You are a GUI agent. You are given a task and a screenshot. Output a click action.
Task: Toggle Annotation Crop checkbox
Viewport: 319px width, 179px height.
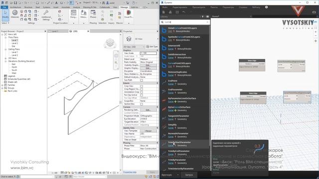point(142,92)
